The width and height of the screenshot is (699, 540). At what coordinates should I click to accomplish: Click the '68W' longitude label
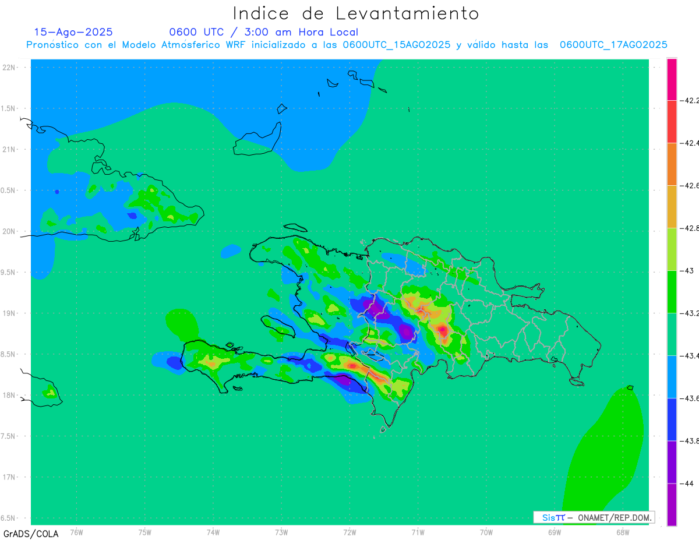[x=623, y=532]
